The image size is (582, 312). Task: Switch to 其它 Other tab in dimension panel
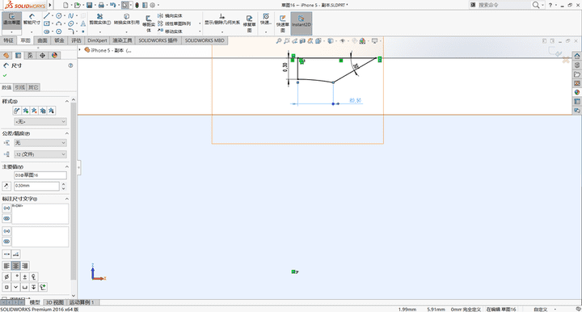[33, 87]
